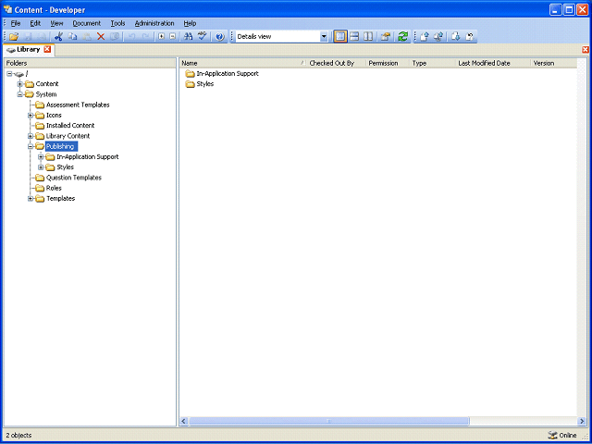Toggle the horizontal split layout button
Image resolution: width=592 pixels, height=444 pixels.
pos(354,37)
